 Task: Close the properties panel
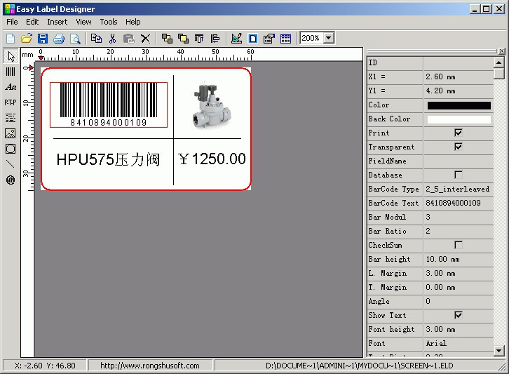tap(501, 51)
